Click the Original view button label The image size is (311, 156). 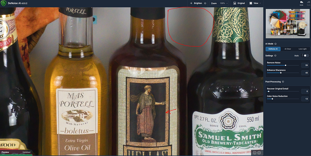(x=241, y=3)
